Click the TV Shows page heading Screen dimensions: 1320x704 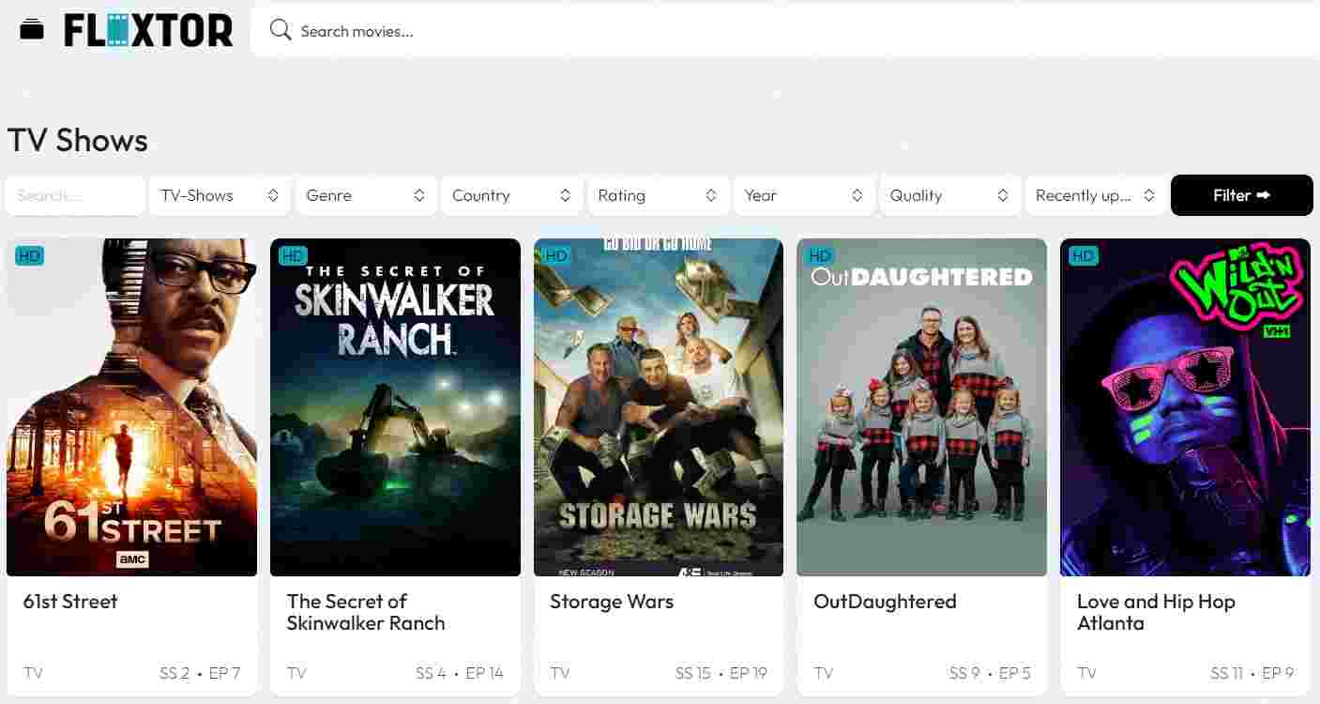tap(78, 141)
